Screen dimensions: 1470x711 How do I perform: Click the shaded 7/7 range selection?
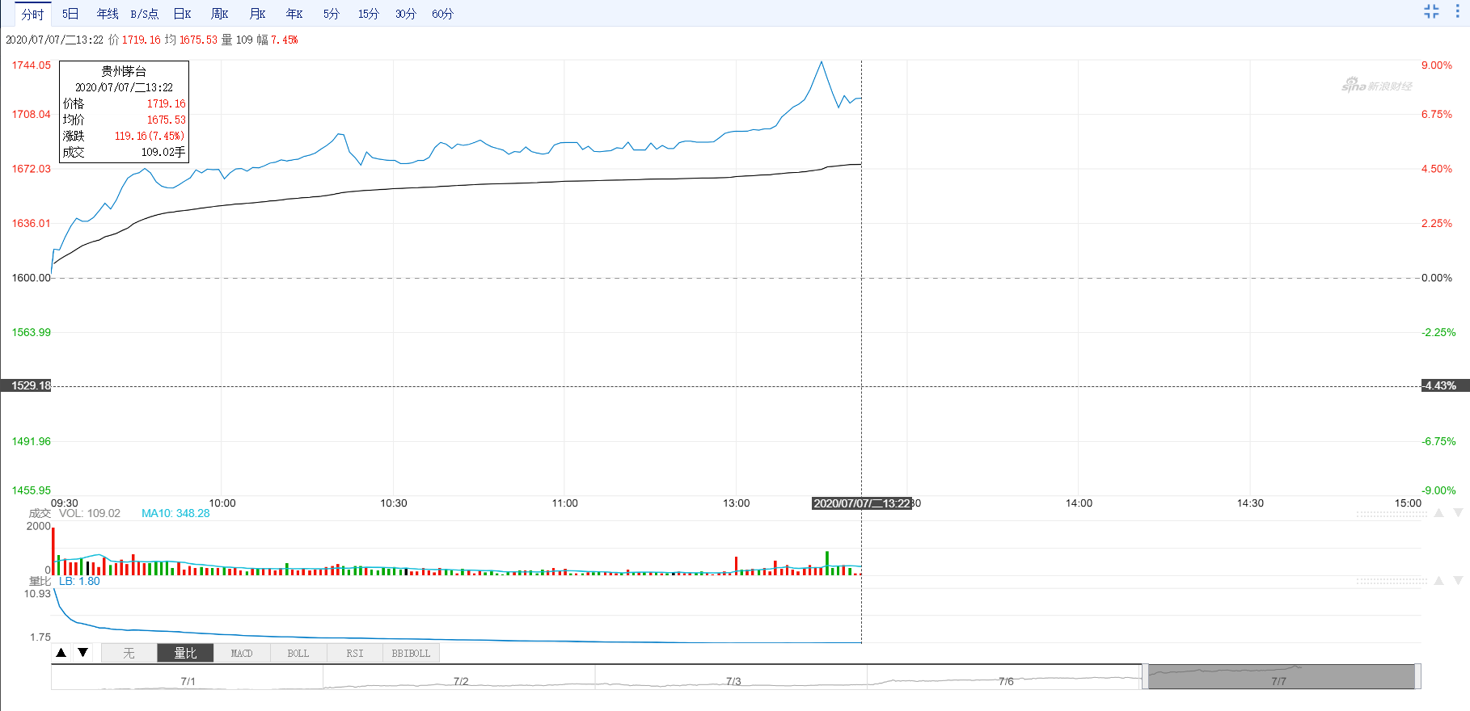(1281, 677)
